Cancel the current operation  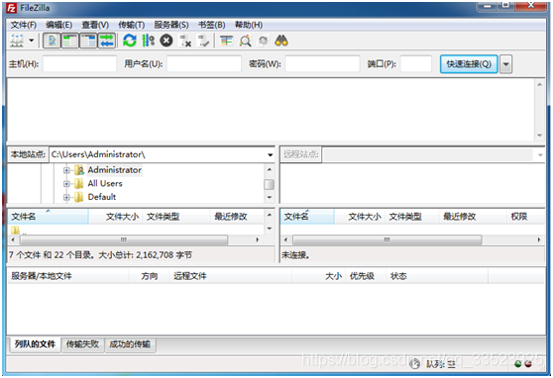[166, 41]
